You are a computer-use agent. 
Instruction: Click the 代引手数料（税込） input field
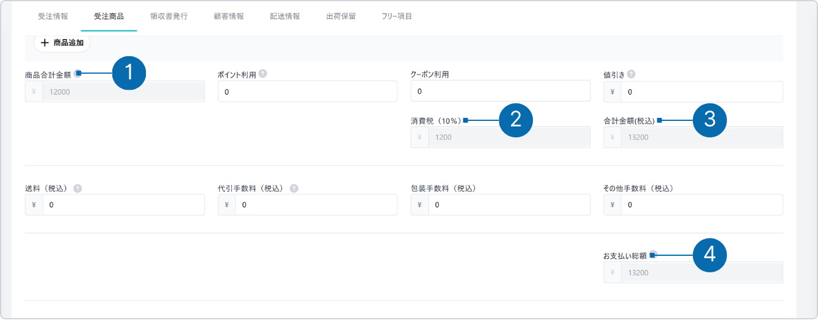(x=316, y=205)
